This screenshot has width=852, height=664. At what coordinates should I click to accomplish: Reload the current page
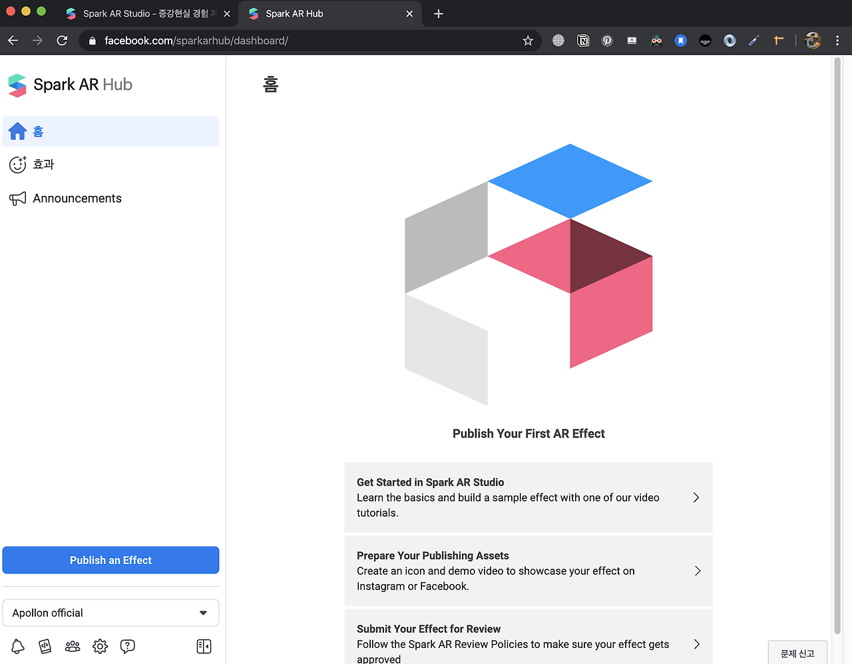point(62,41)
